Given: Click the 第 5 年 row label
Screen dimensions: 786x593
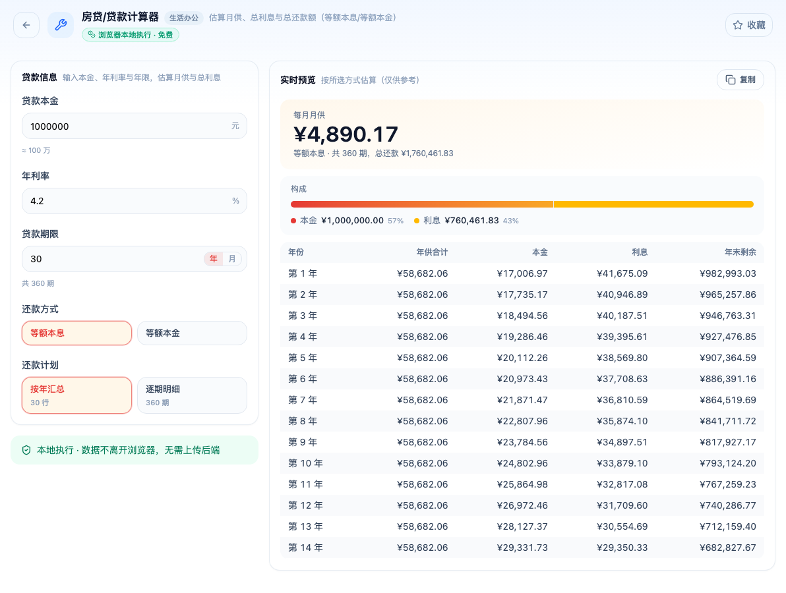Looking at the screenshot, I should pyautogui.click(x=303, y=358).
